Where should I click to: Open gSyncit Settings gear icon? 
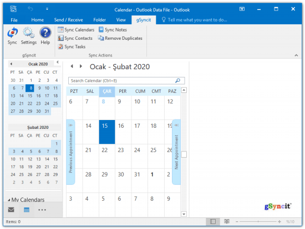(29, 36)
